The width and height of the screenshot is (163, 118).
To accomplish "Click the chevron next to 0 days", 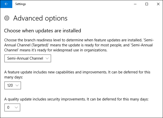I will [17, 107].
